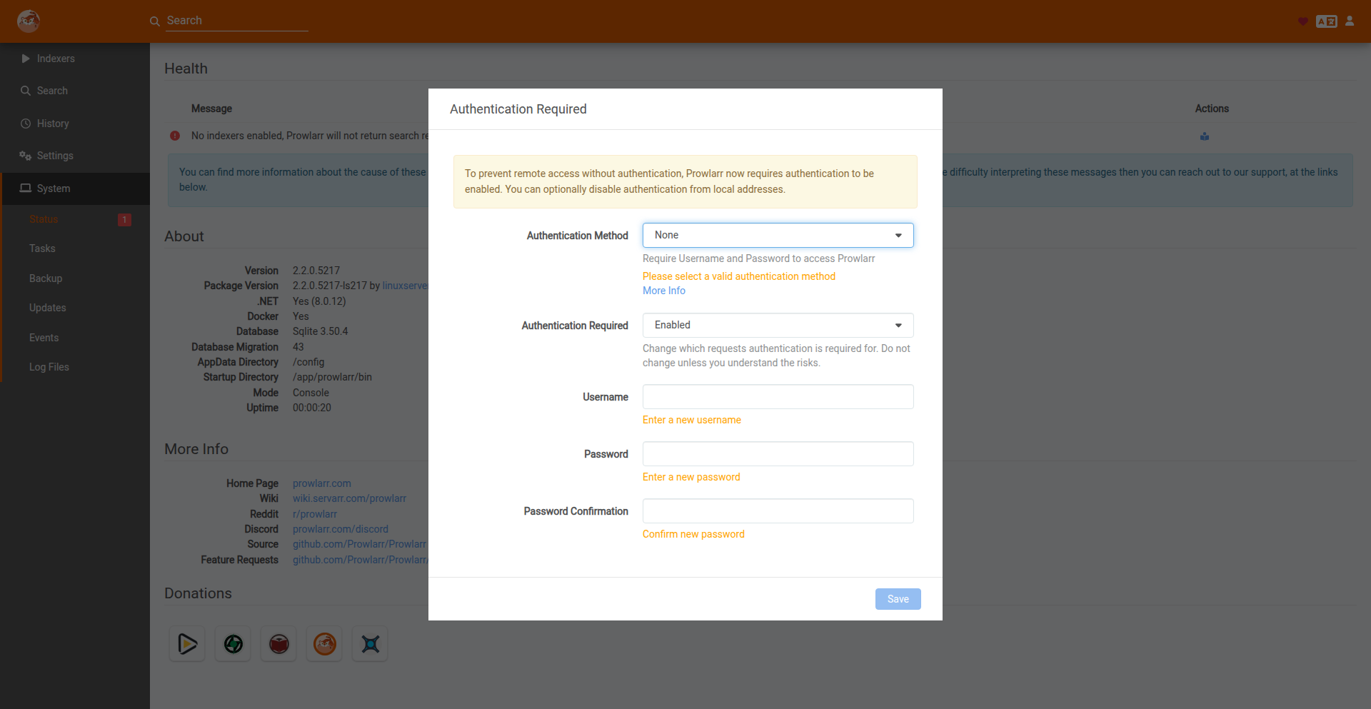This screenshot has height=709, width=1371.
Task: Open the Authentication Method dropdown
Action: (778, 236)
